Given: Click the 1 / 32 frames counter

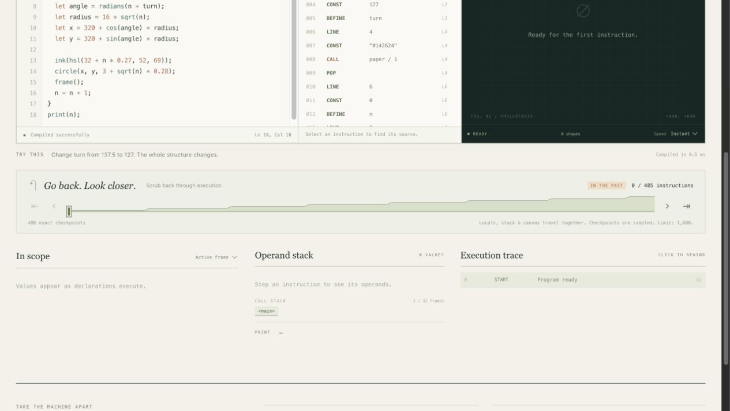Looking at the screenshot, I should pyautogui.click(x=428, y=301).
